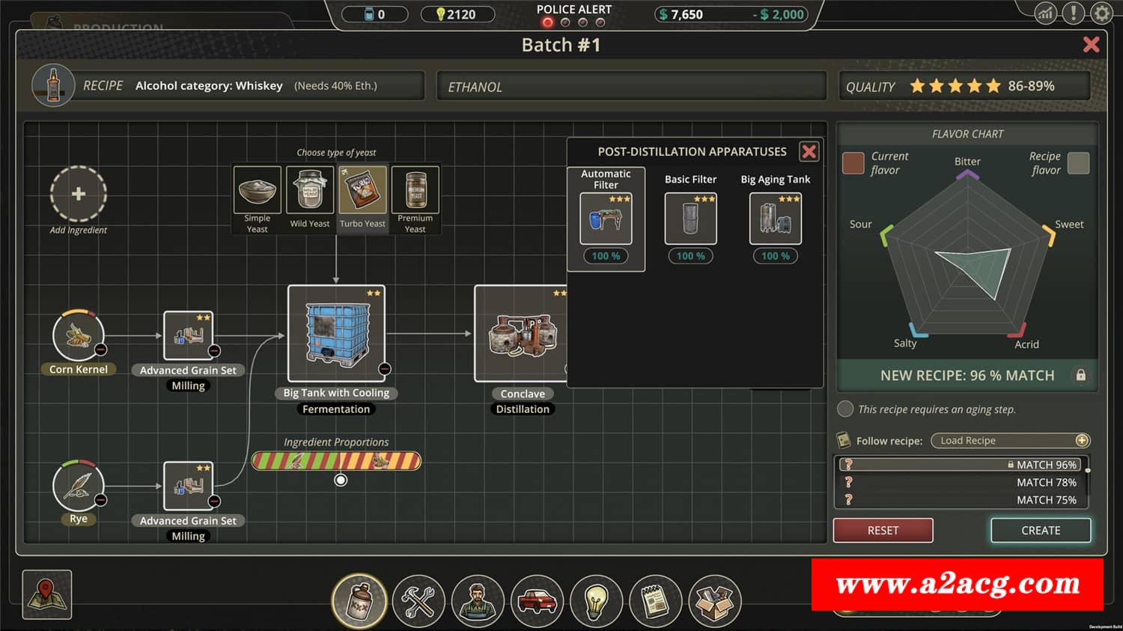Open the map from the bottom-left icon

[47, 595]
